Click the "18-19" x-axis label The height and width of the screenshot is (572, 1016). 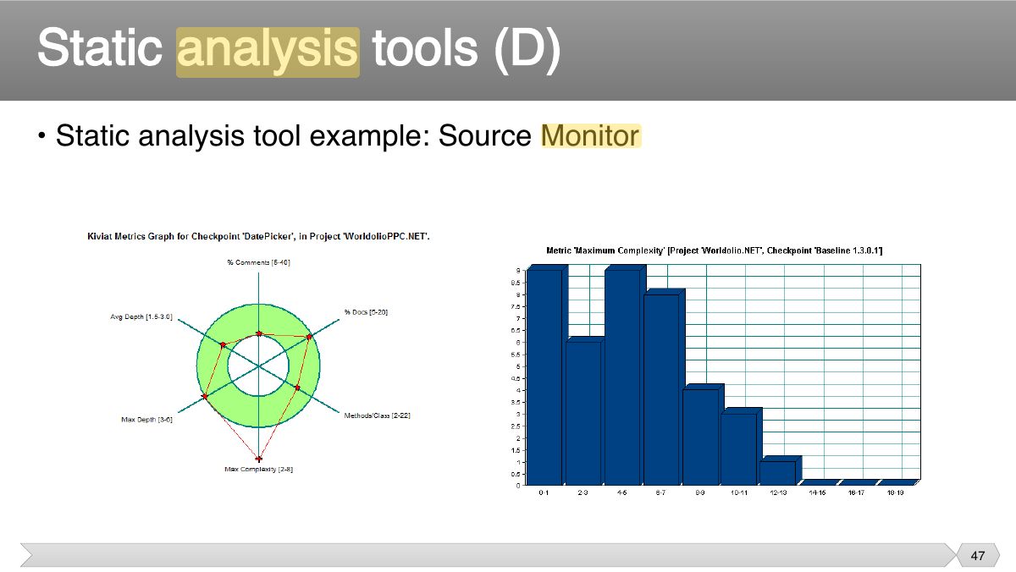coord(895,492)
